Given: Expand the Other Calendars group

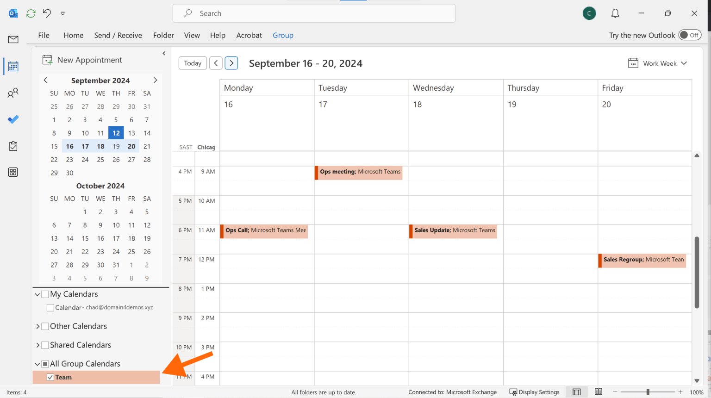Looking at the screenshot, I should (x=37, y=326).
